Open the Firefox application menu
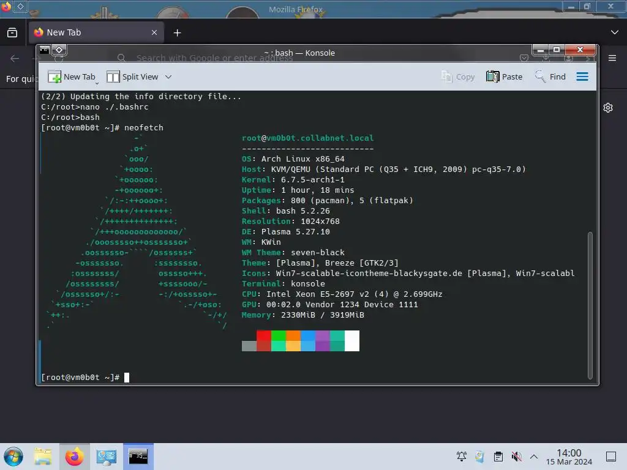Screen dimensions: 627x470 [x=612, y=58]
